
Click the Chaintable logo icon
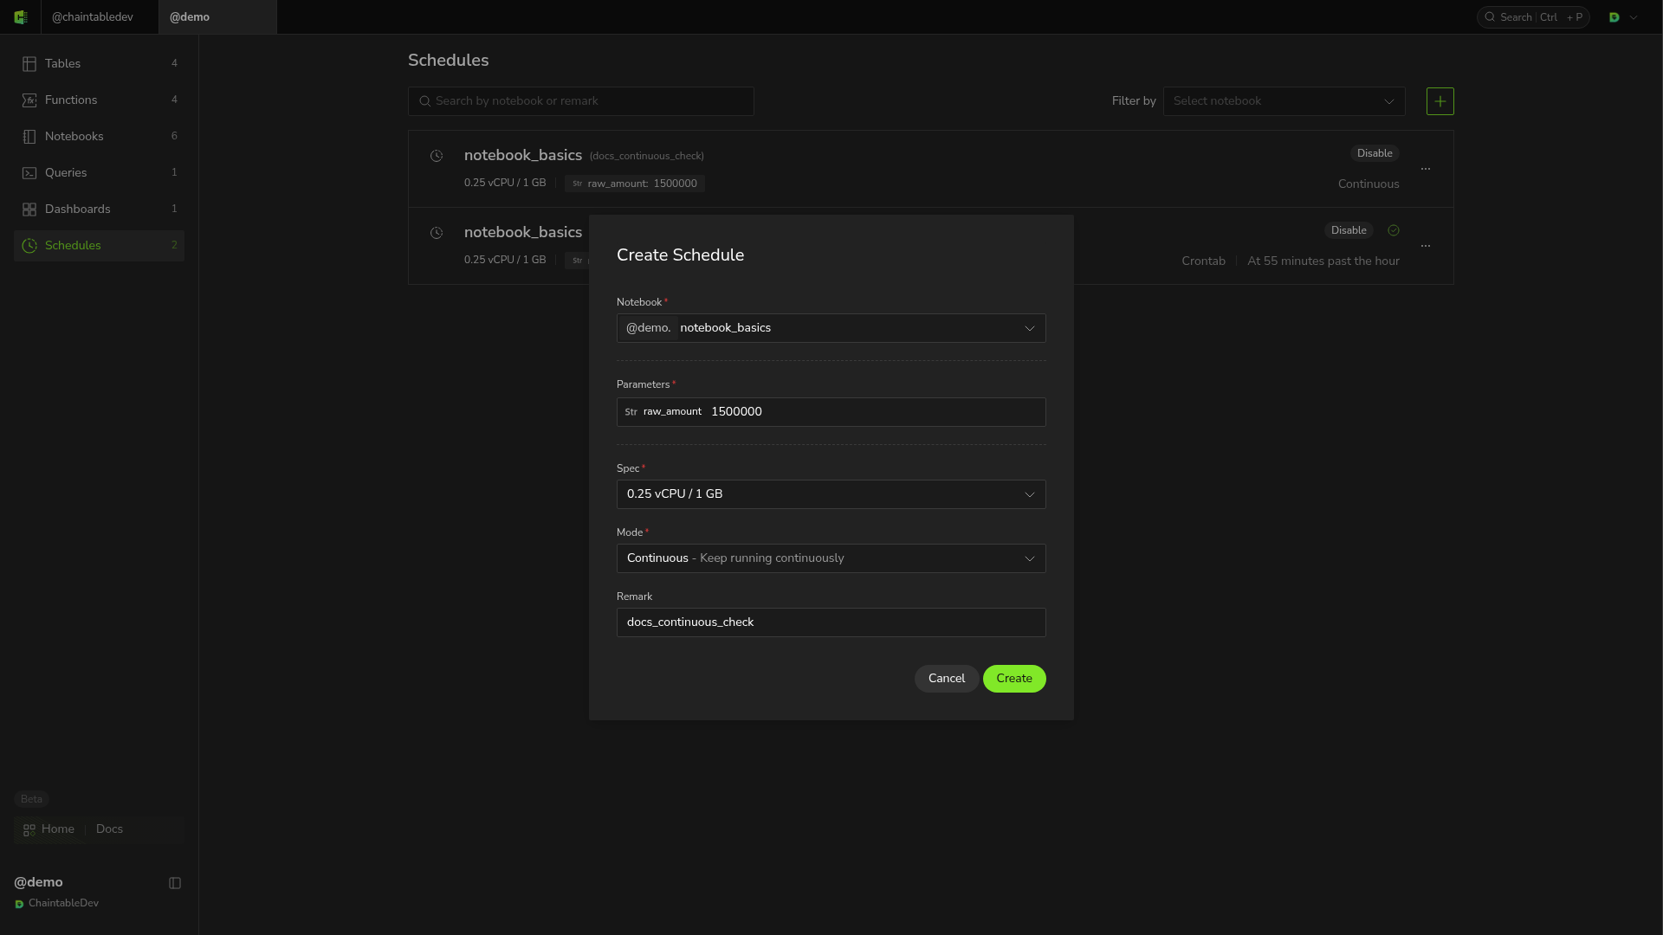pyautogui.click(x=21, y=17)
